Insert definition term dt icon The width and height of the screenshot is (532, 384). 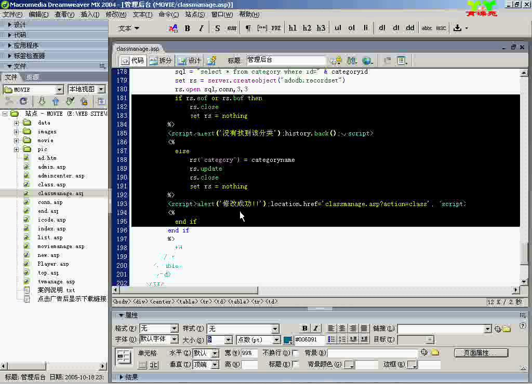point(396,29)
